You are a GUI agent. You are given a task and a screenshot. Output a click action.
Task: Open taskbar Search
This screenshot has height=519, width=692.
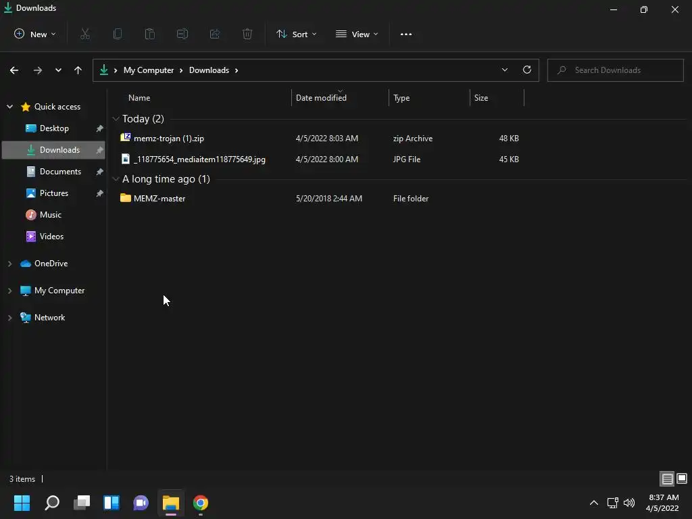click(x=52, y=503)
